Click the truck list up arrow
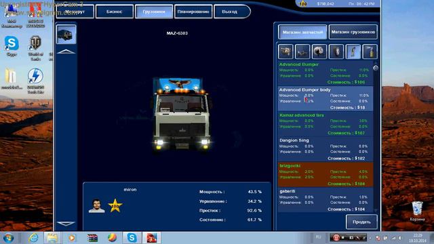This screenshot has height=244, width=434. [66, 52]
